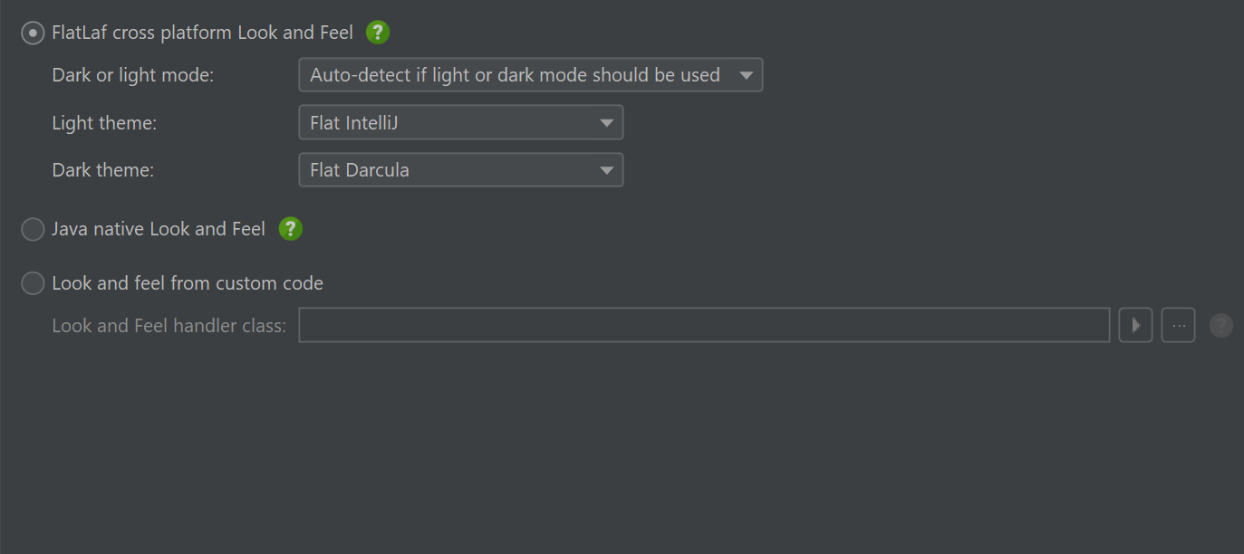The image size is (1244, 554).
Task: Select the FlatLaf cross platform radio button
Action: (x=33, y=33)
